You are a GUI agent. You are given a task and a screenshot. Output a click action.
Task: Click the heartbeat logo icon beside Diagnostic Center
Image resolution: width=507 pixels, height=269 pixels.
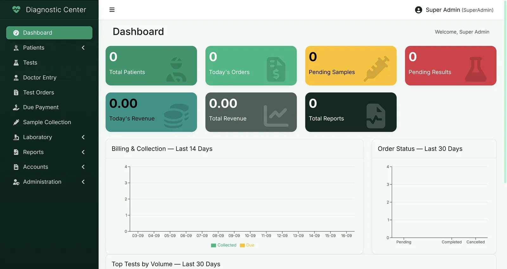point(16,9)
